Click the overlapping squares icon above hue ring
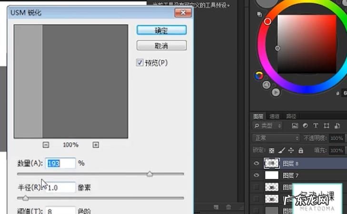 point(259,14)
